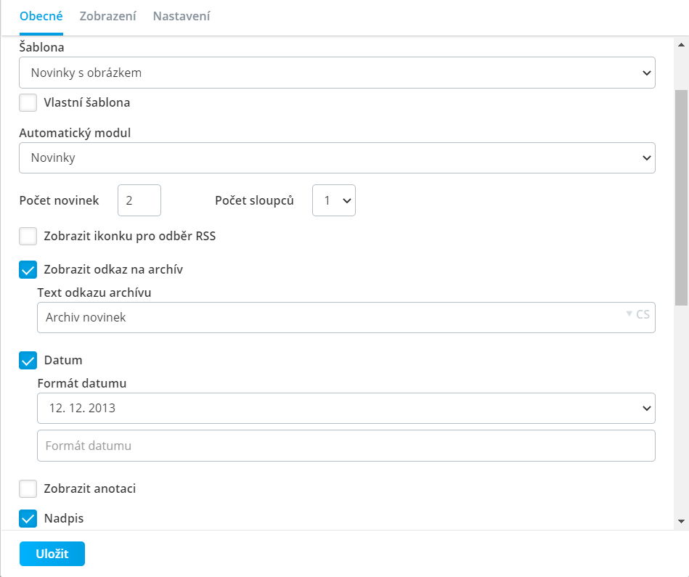Switch to the Zobrazení tab
689x577 pixels.
[107, 16]
